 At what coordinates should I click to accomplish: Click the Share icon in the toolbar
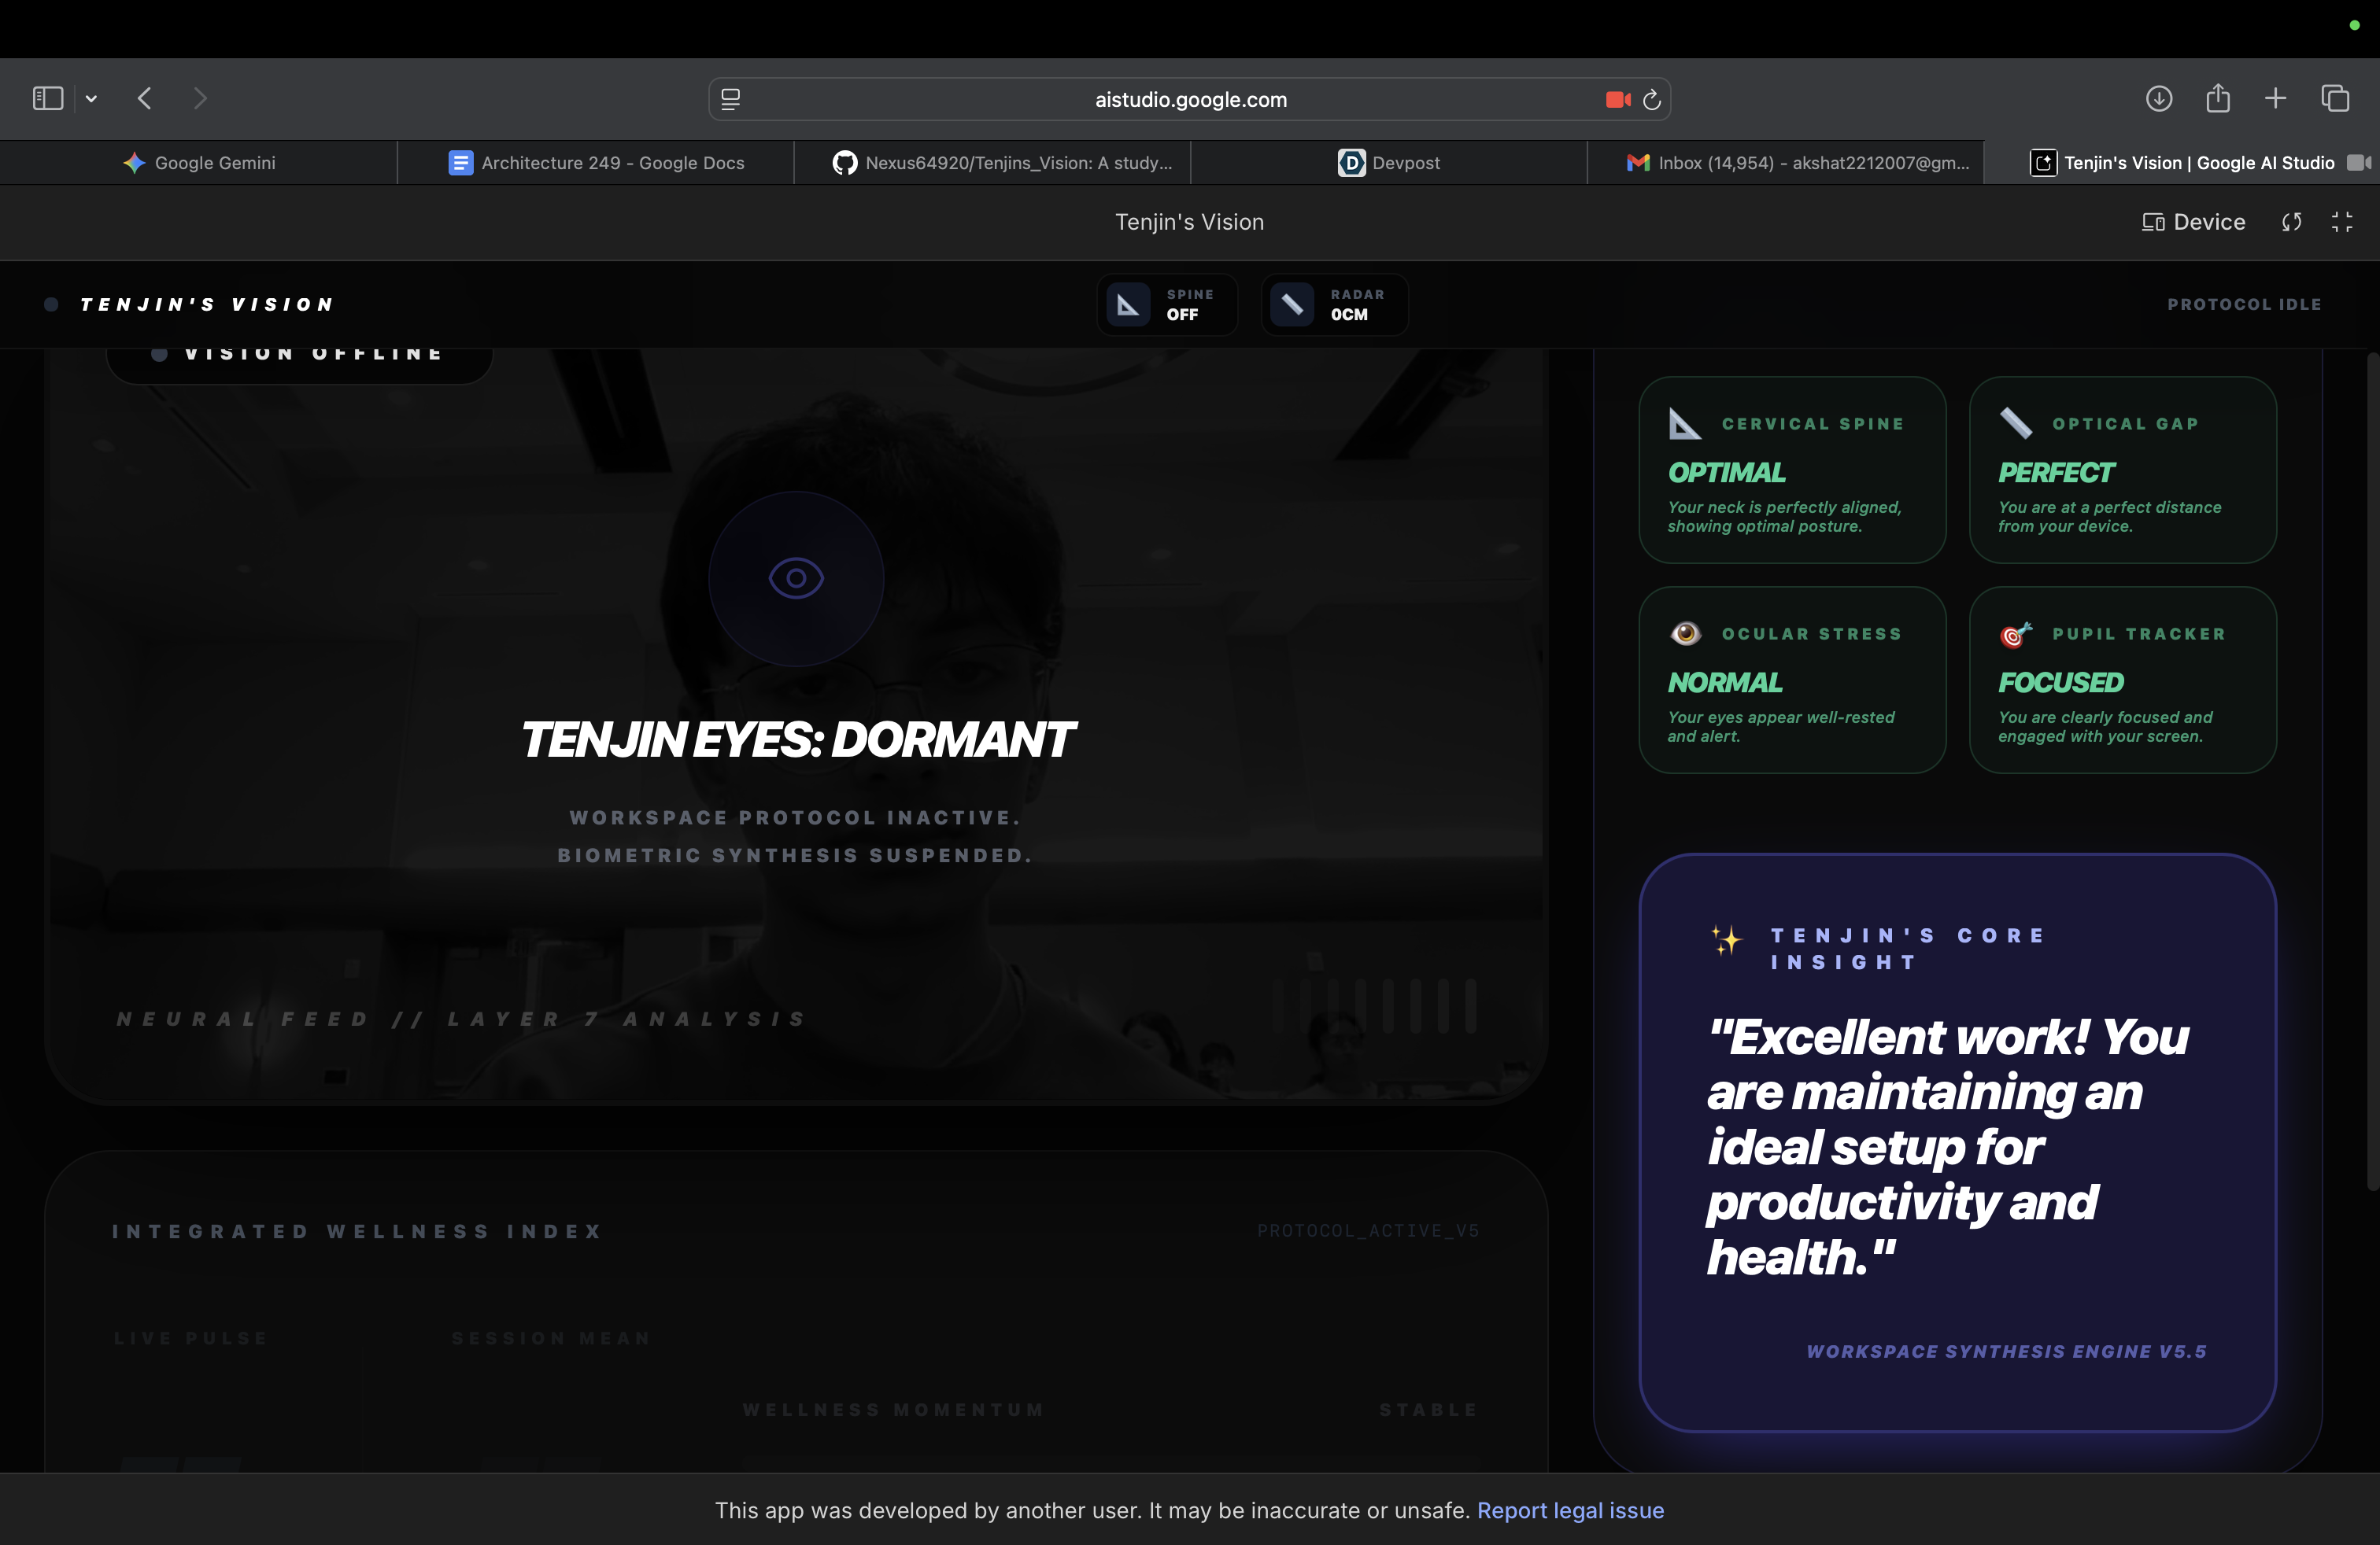(x=2218, y=98)
